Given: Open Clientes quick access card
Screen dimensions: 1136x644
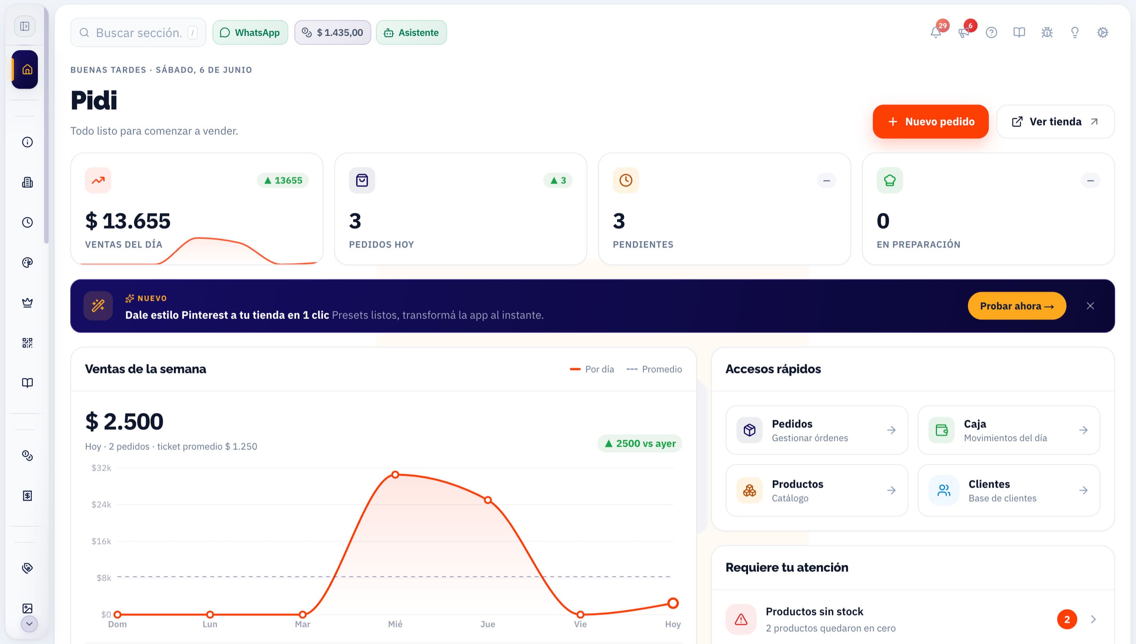Looking at the screenshot, I should [1009, 490].
